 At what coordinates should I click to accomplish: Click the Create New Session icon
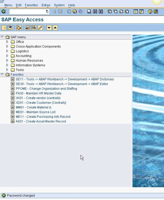(x=136, y=11)
